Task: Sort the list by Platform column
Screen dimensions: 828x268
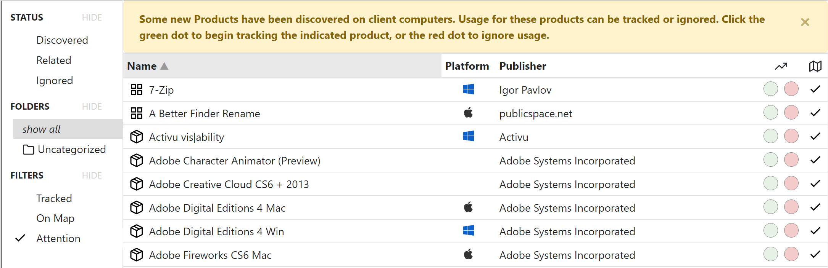Action: click(x=467, y=66)
